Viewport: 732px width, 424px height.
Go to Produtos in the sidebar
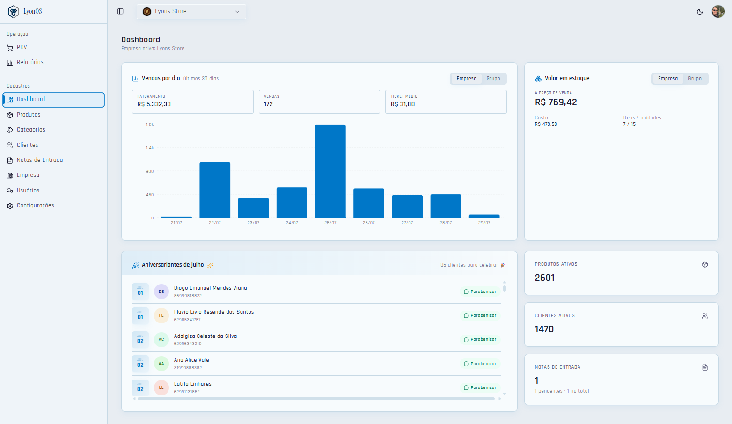pos(54,115)
